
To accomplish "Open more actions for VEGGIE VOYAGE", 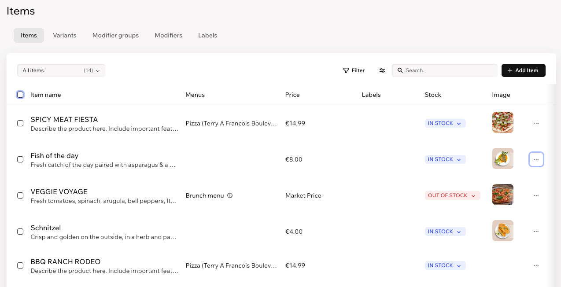I will coord(536,195).
